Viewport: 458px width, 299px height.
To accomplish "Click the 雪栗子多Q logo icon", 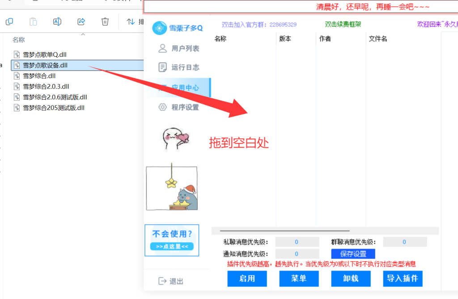I will coord(160,28).
